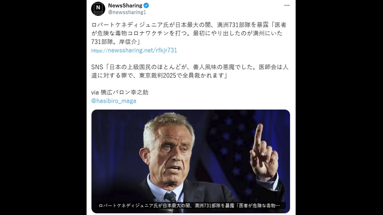Click the caption overlay on the card

click(x=189, y=205)
